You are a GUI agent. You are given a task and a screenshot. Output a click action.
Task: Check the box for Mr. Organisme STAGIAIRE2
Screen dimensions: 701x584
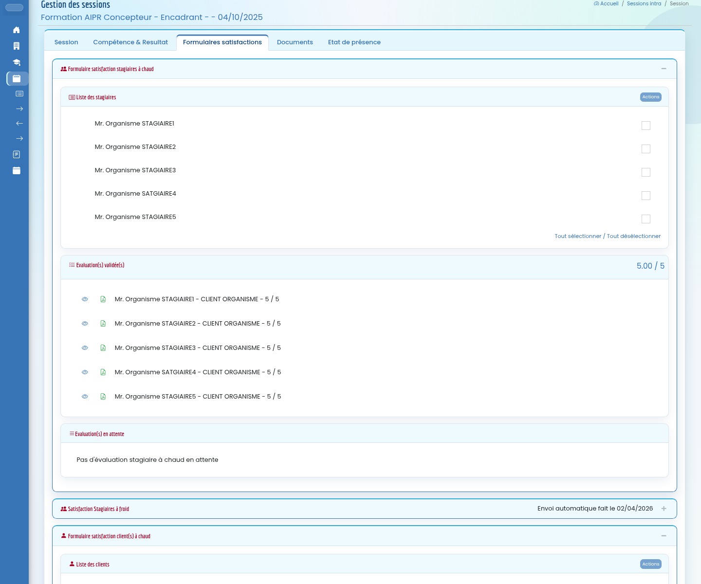pos(646,149)
